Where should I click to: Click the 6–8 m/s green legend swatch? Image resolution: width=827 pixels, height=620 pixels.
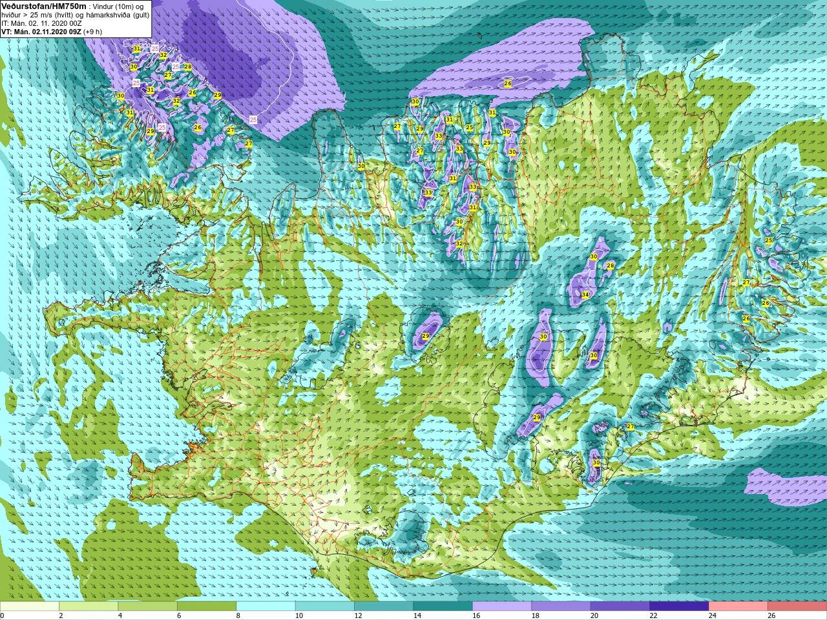pyautogui.click(x=207, y=606)
